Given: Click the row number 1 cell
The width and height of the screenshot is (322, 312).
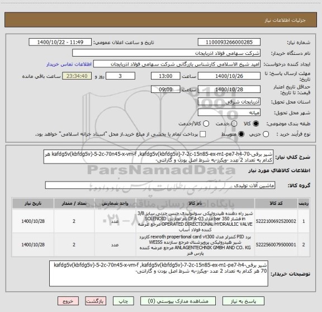Looking at the screenshot, I should coord(304,221).
